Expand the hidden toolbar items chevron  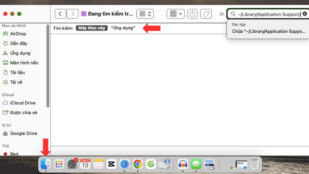(221, 14)
